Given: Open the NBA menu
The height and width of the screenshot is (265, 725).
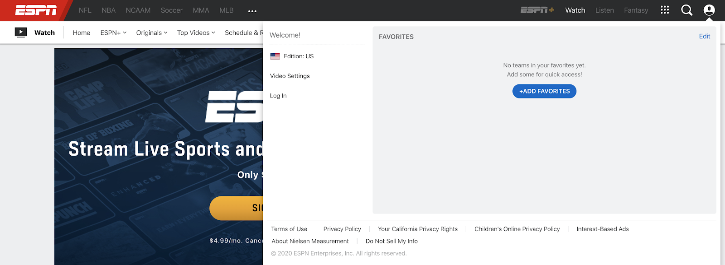Looking at the screenshot, I should click(108, 10).
